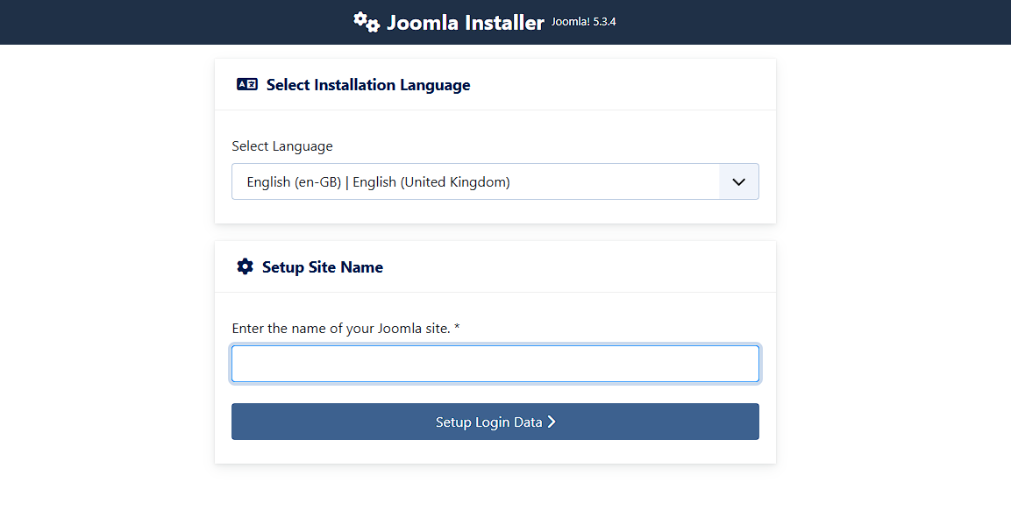This screenshot has width=1011, height=532.
Task: Click the Setup Site Name header
Action: tap(322, 266)
